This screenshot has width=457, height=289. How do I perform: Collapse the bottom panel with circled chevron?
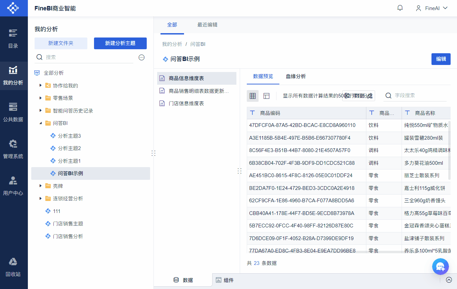[449, 280]
